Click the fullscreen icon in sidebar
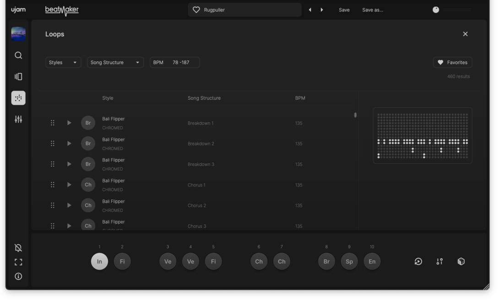499x301 pixels. point(18,262)
